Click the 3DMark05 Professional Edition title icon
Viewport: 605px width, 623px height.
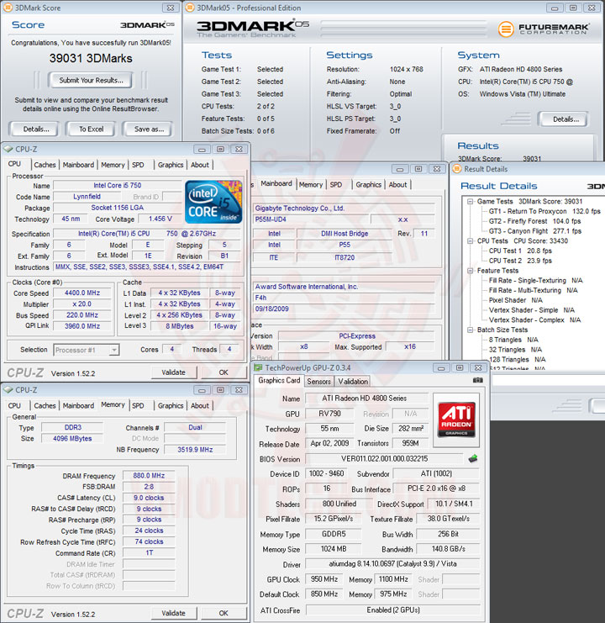(190, 8)
